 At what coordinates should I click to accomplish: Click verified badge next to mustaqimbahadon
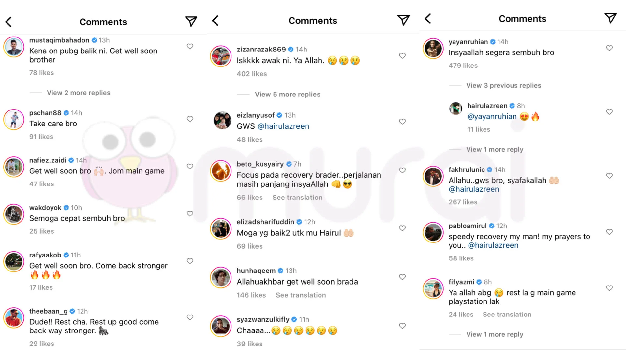tap(94, 40)
